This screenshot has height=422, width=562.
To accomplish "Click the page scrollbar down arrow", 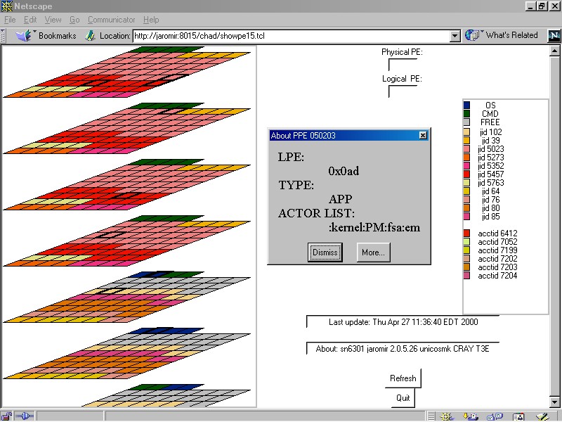I will click(554, 402).
